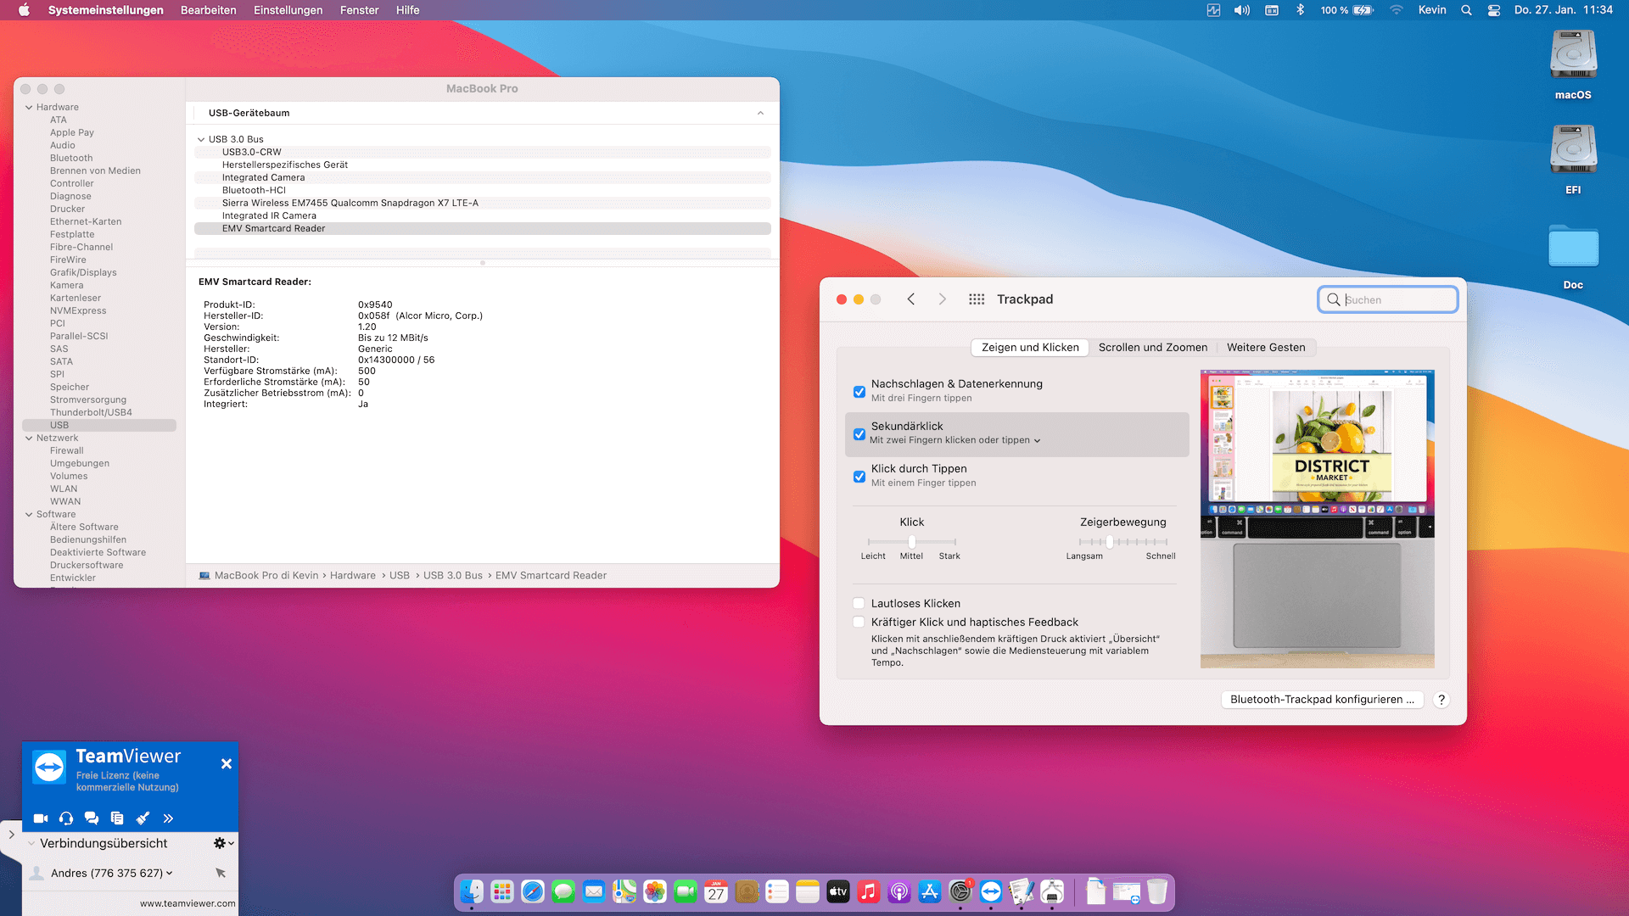Show all preferences with the grid icon
Viewport: 1629px width, 916px height.
coord(977,299)
